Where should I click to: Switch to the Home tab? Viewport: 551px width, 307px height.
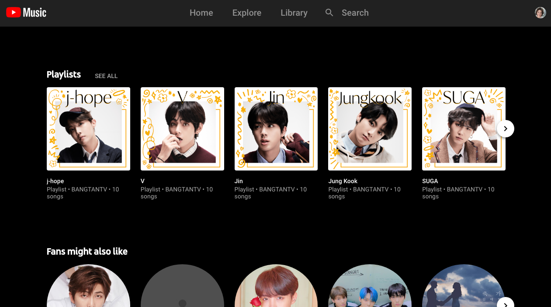pyautogui.click(x=201, y=13)
